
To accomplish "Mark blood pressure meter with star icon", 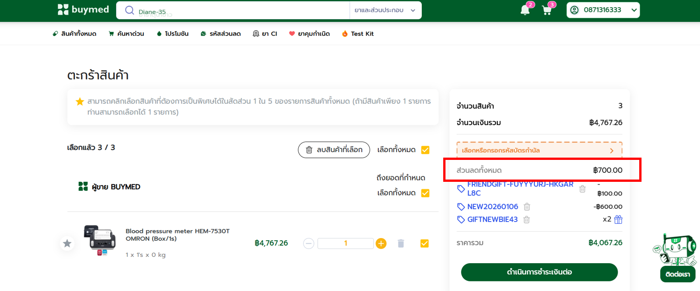I will tap(67, 243).
